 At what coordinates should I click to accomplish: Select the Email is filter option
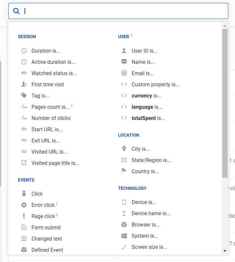tap(143, 73)
